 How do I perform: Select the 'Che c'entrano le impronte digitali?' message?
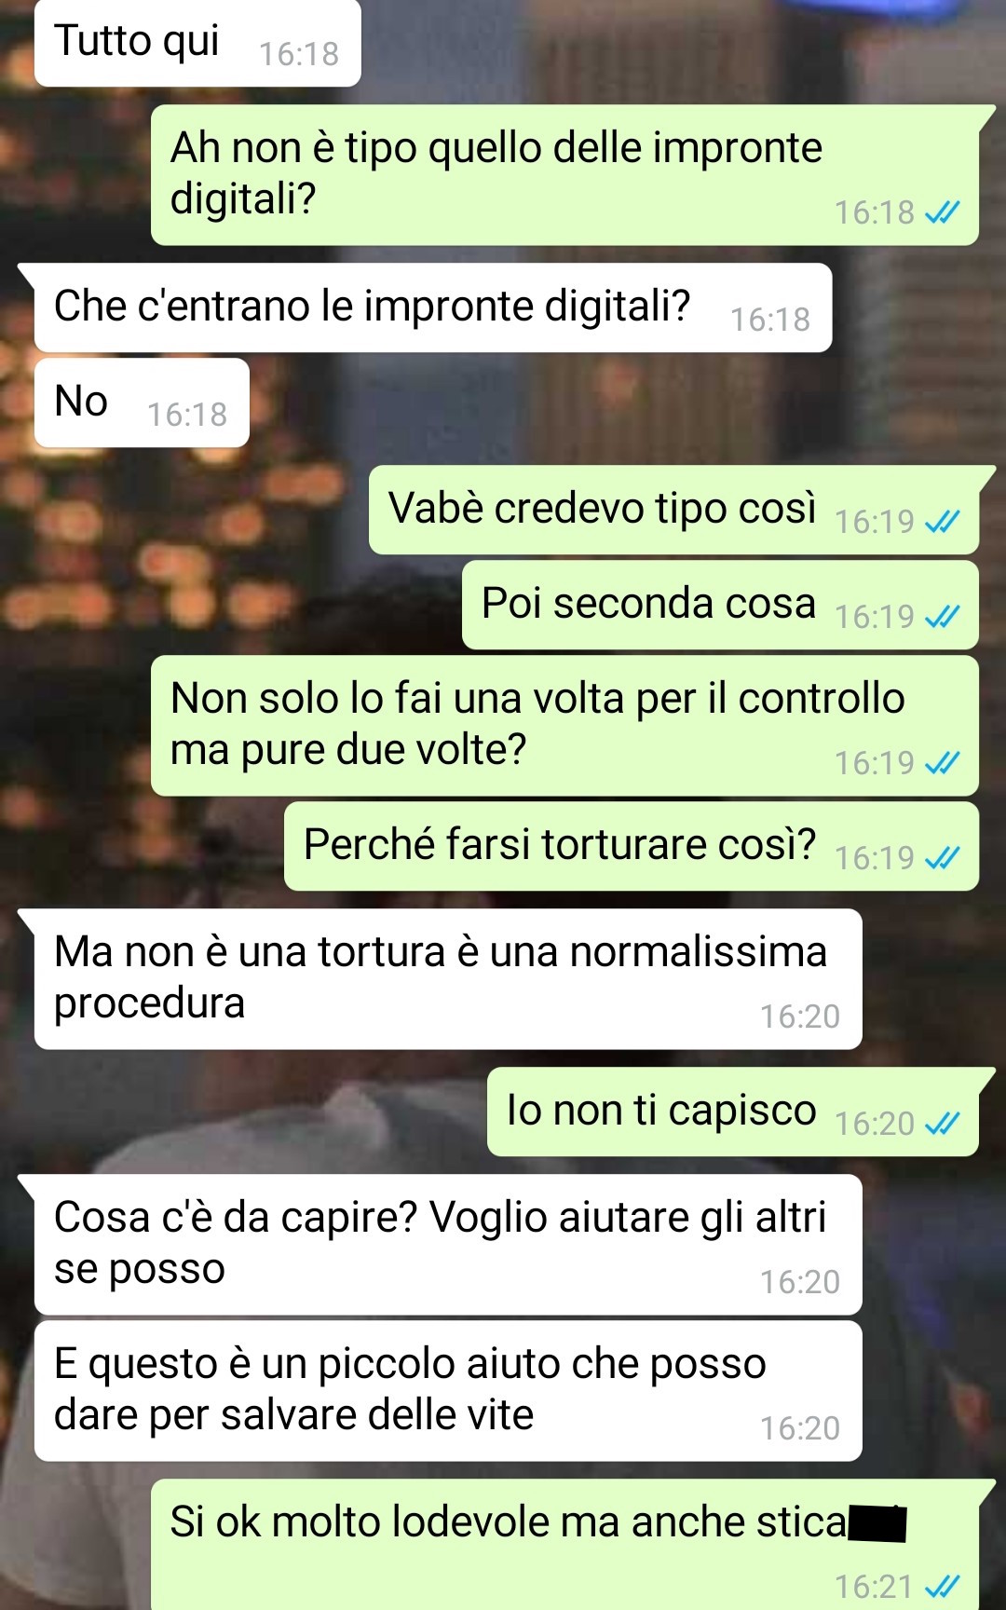click(433, 307)
